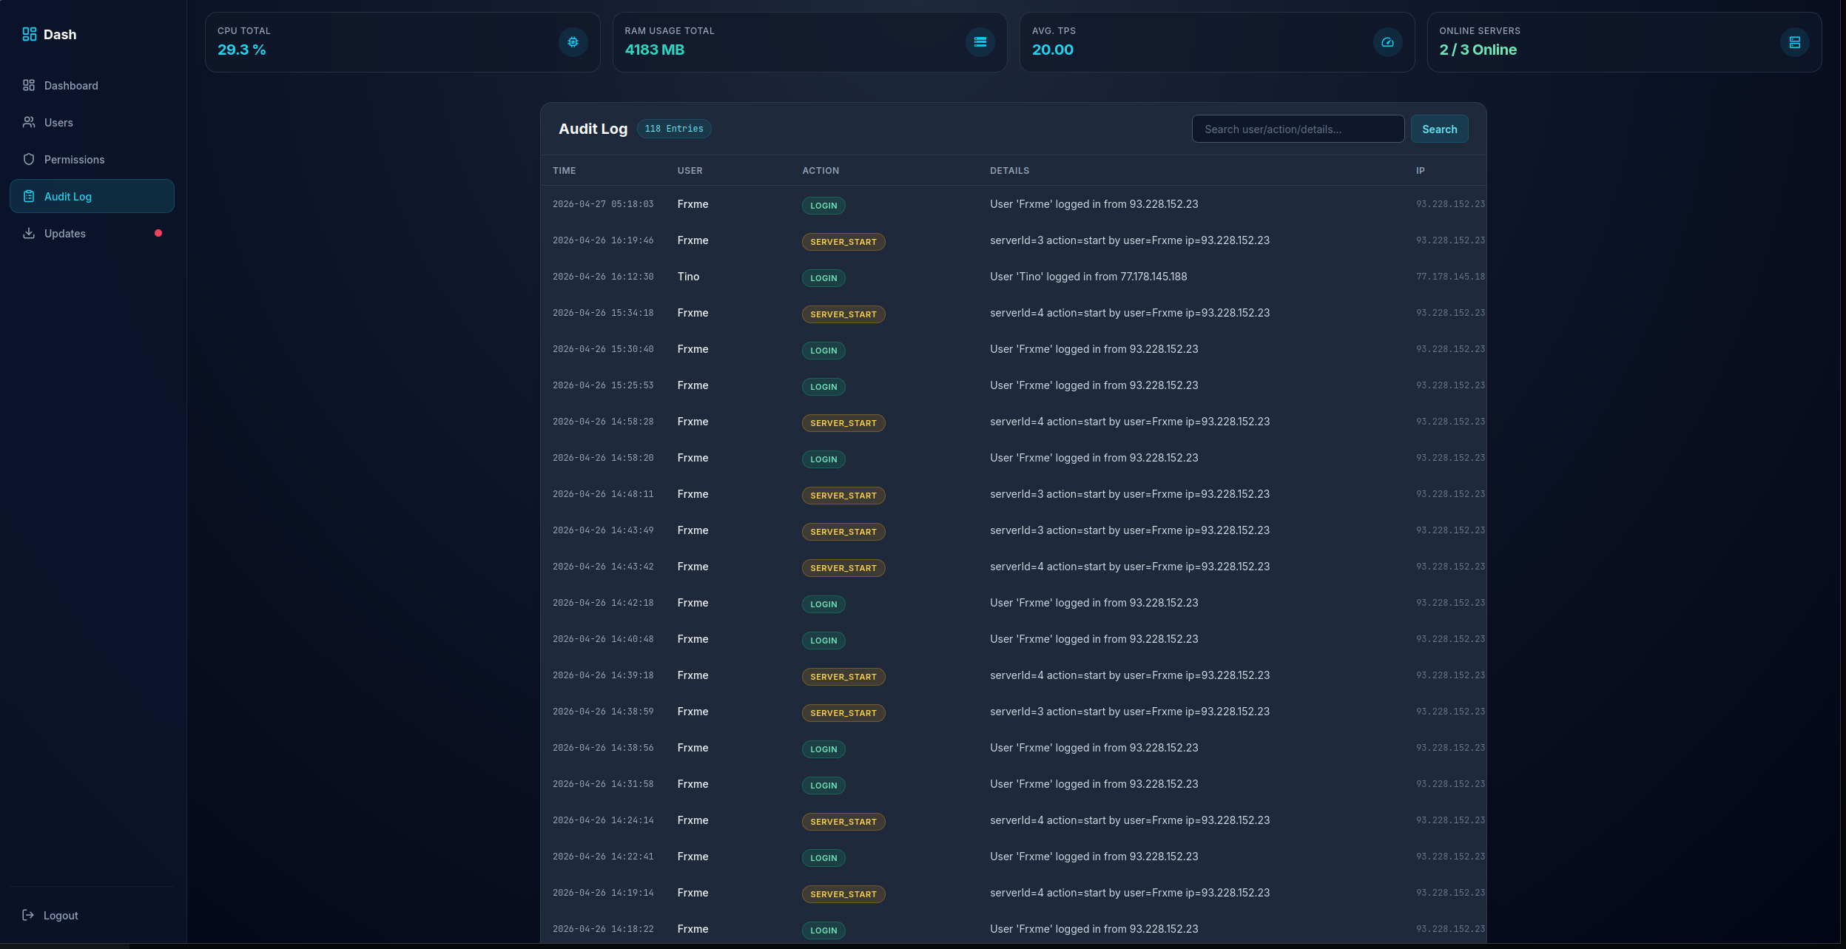Click the LOGIN badge at 15:30:40

(x=823, y=351)
